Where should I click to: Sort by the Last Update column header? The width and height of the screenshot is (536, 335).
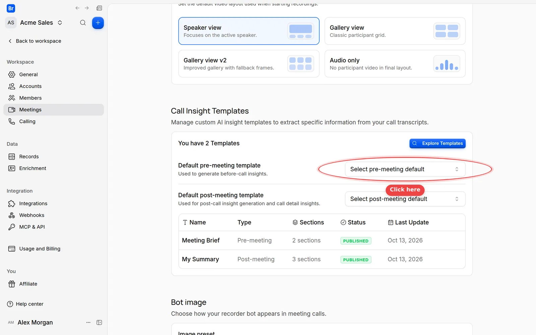click(x=408, y=222)
